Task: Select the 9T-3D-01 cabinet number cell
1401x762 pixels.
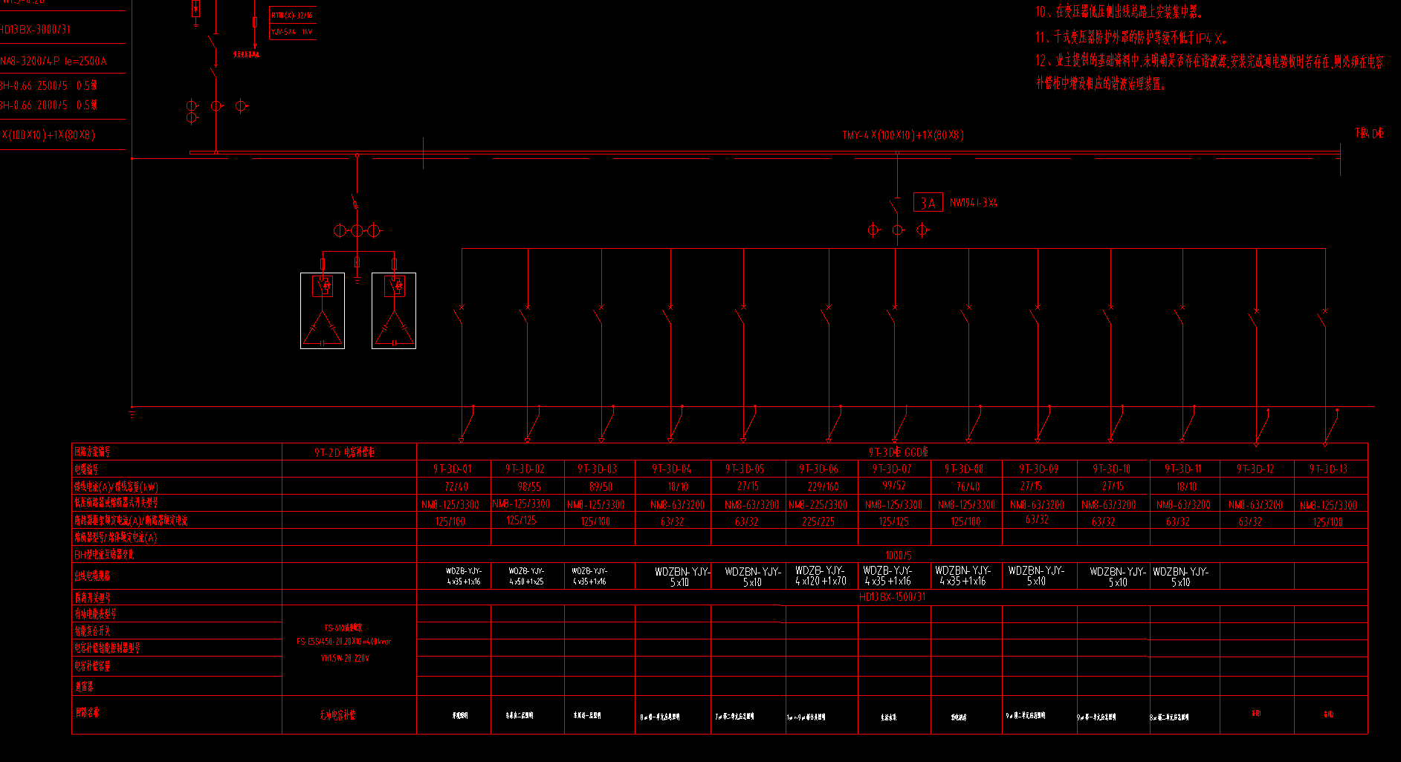Action: 453,469
